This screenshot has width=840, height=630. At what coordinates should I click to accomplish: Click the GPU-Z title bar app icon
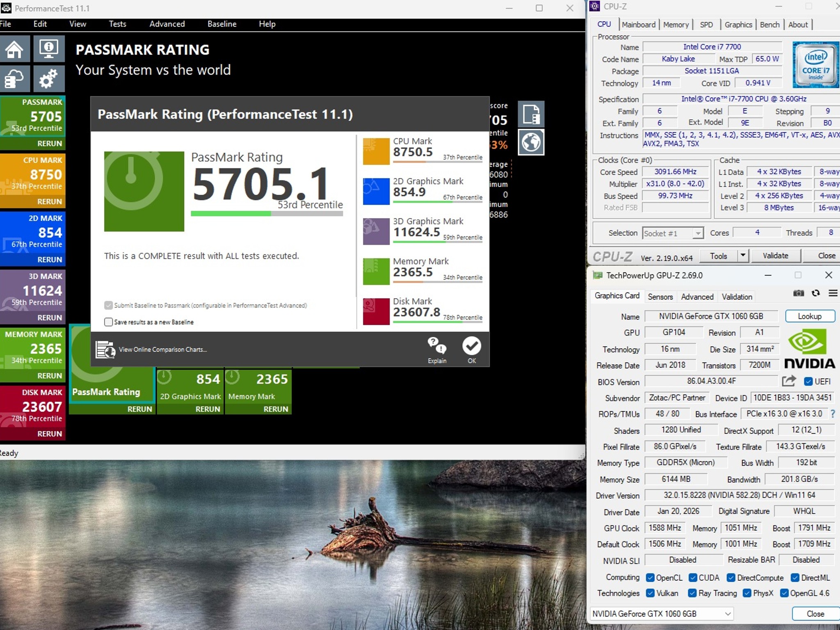pos(598,275)
